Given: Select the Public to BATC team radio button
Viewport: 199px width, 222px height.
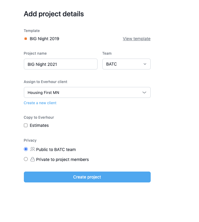Looking at the screenshot, I should pyautogui.click(x=26, y=149).
